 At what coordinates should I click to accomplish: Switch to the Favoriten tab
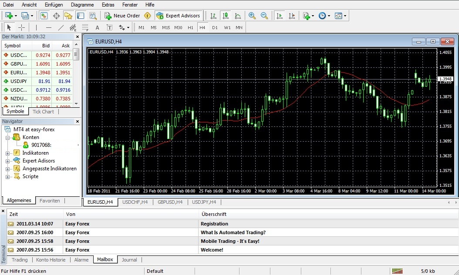click(50, 201)
